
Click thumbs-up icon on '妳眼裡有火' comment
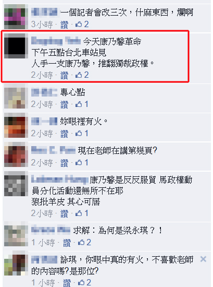point(79,133)
